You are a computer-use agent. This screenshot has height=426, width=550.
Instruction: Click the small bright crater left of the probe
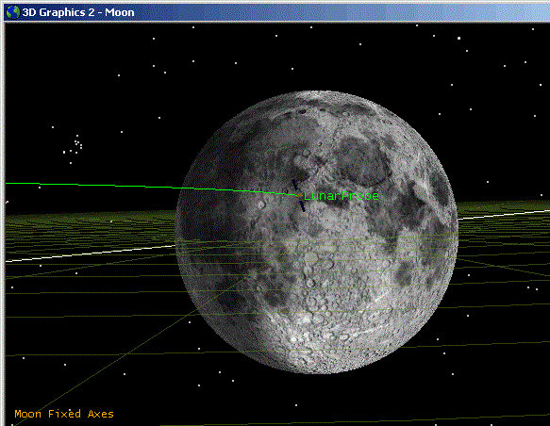tap(260, 205)
